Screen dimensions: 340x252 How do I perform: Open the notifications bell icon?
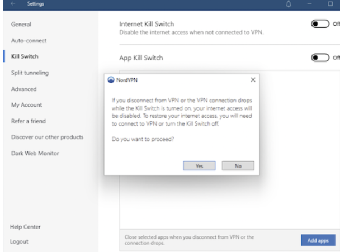coord(289,4)
